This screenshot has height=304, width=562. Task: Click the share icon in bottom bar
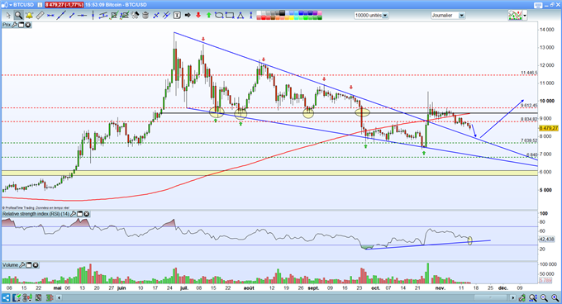click(6, 298)
